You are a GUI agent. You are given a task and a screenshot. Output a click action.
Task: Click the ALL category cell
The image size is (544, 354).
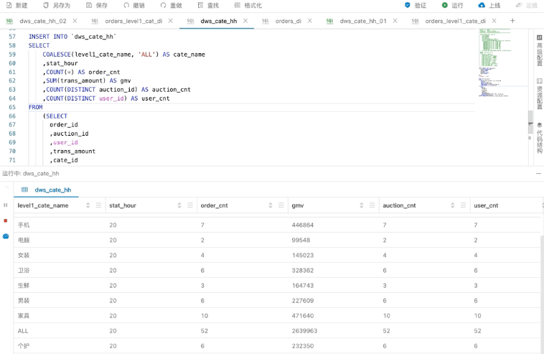pyautogui.click(x=23, y=331)
